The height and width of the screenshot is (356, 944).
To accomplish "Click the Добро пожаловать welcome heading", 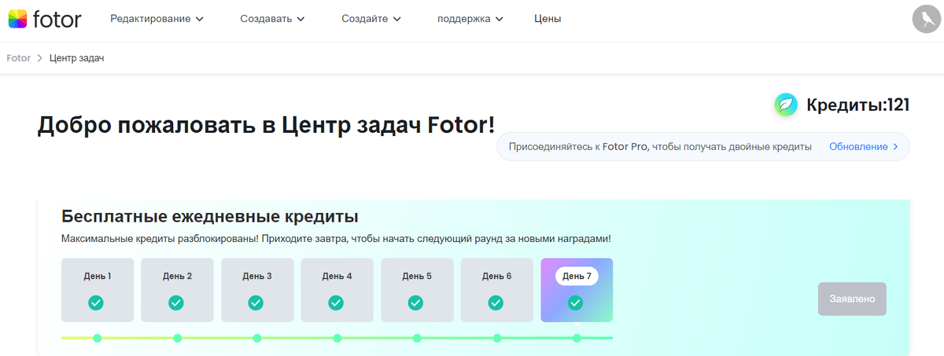I will (x=267, y=126).
